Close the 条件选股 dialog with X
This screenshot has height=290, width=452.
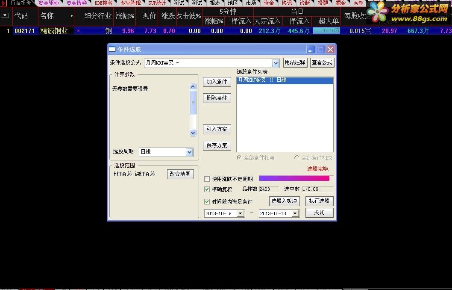pos(330,50)
